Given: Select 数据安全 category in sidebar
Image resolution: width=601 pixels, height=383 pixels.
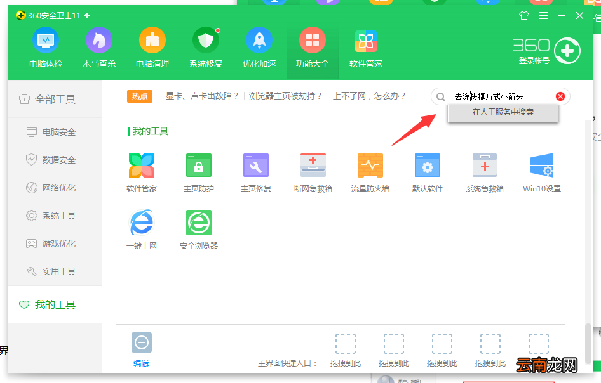Looking at the screenshot, I should tap(55, 160).
